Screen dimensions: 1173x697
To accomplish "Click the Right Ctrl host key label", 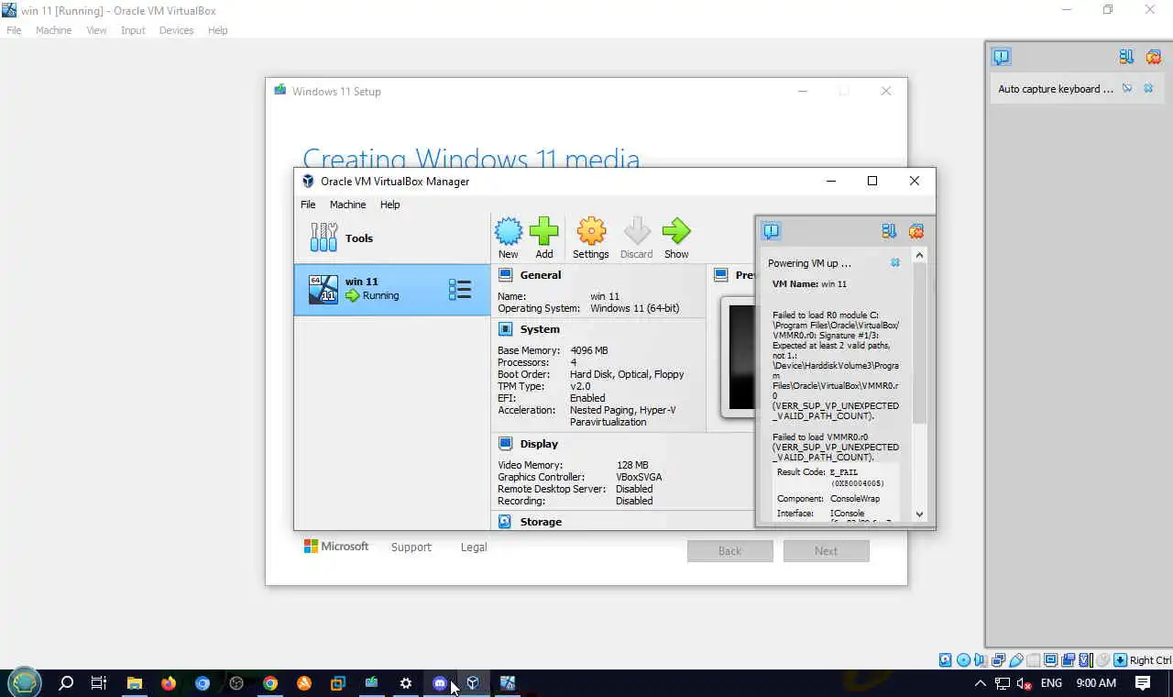I will (1150, 660).
